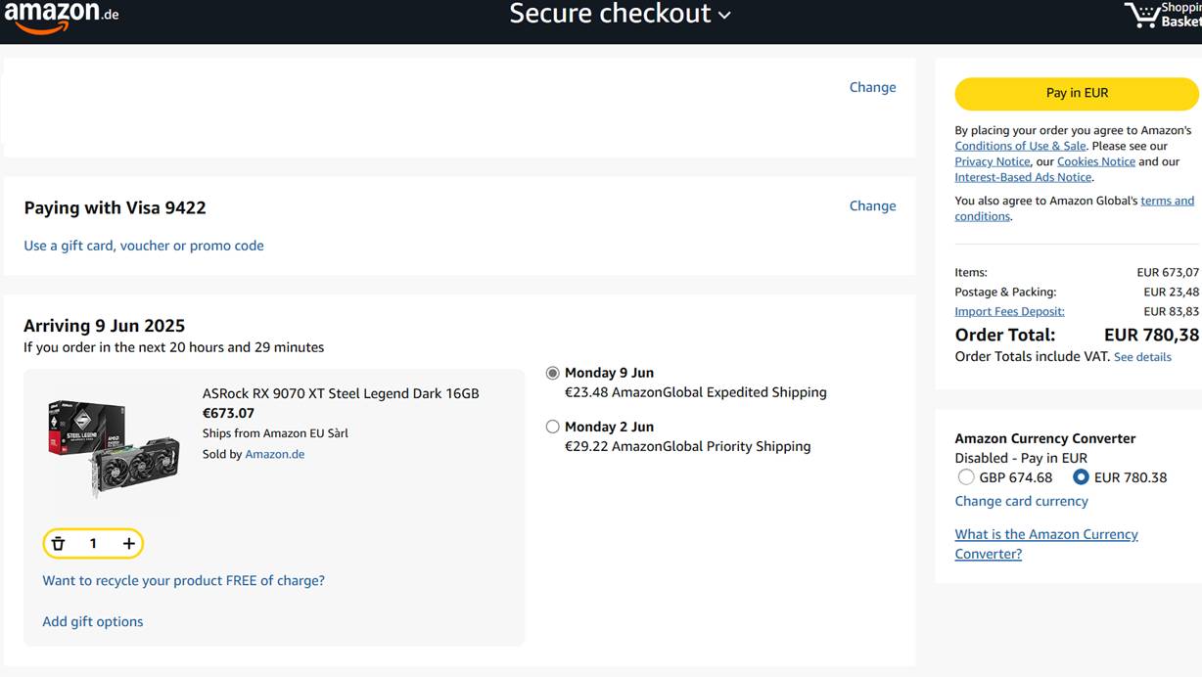Open Import Fees Deposit details

click(x=1009, y=311)
